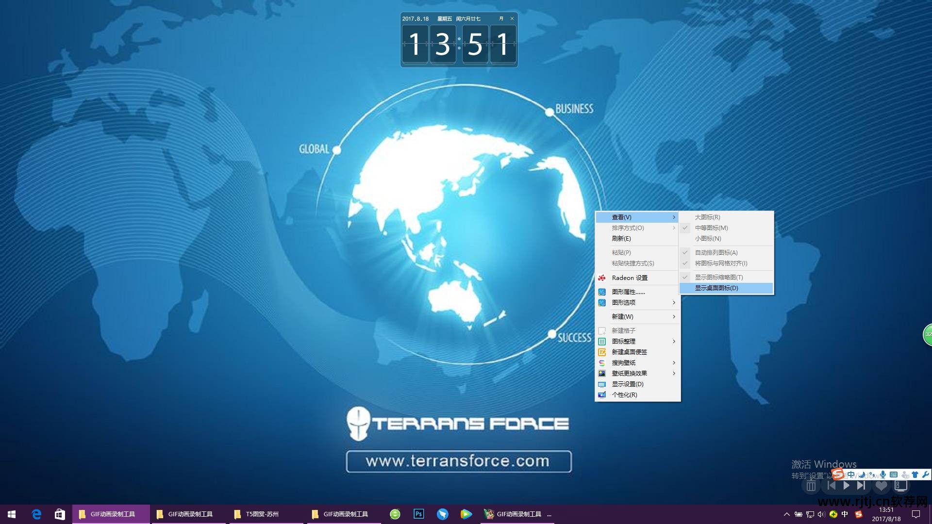Switch to the T5图赏-苏州 taskbar window
This screenshot has width=932, height=524.
click(266, 514)
